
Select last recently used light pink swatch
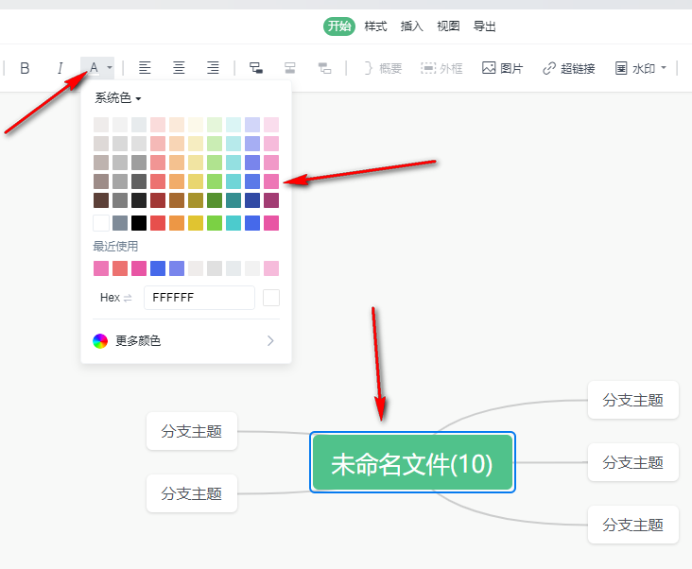tap(271, 268)
